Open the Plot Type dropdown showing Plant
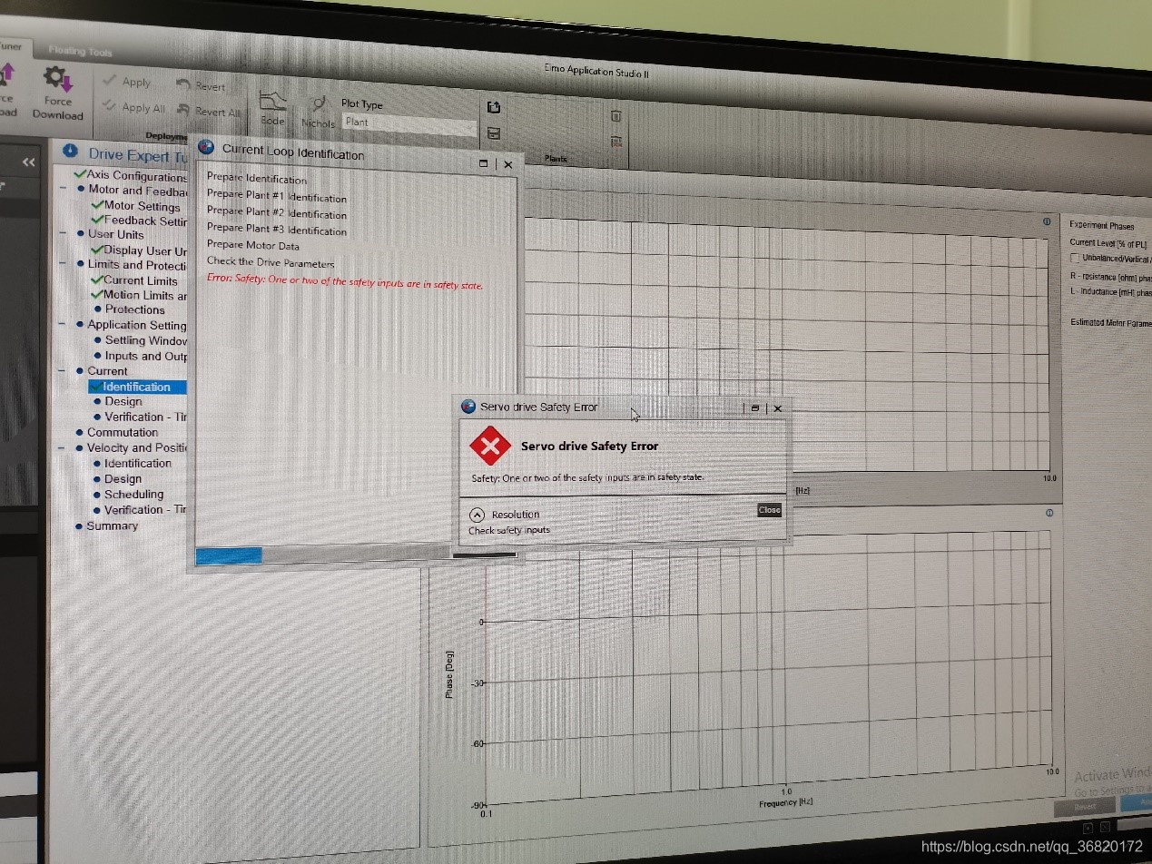The height and width of the screenshot is (864, 1152). coord(409,123)
